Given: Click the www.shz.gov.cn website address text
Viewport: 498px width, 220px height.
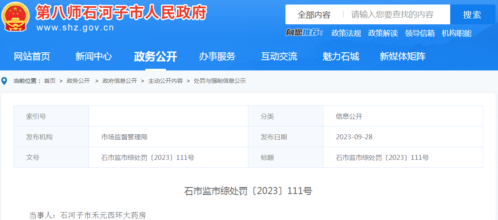Looking at the screenshot, I should coord(75,28).
